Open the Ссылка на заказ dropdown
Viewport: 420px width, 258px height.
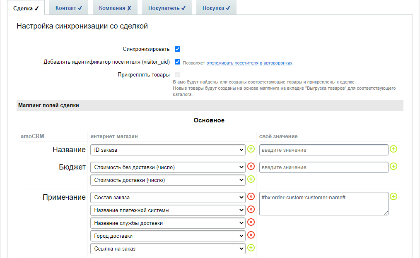(x=168, y=249)
